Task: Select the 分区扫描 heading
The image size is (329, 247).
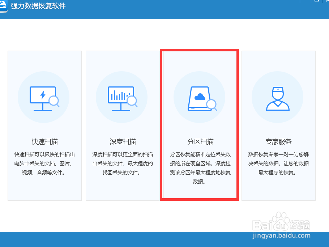Action: point(200,142)
